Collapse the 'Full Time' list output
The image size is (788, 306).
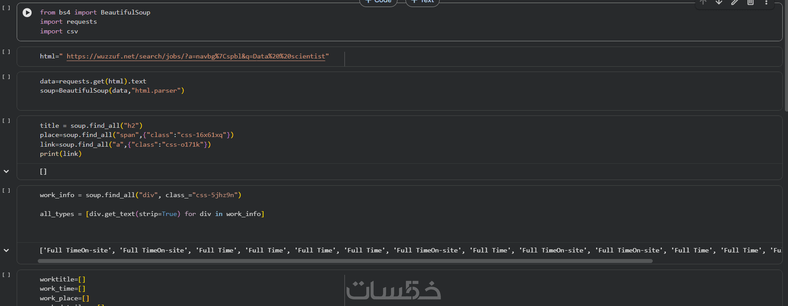coord(6,250)
